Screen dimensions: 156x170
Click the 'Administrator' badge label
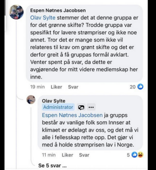click(58, 107)
